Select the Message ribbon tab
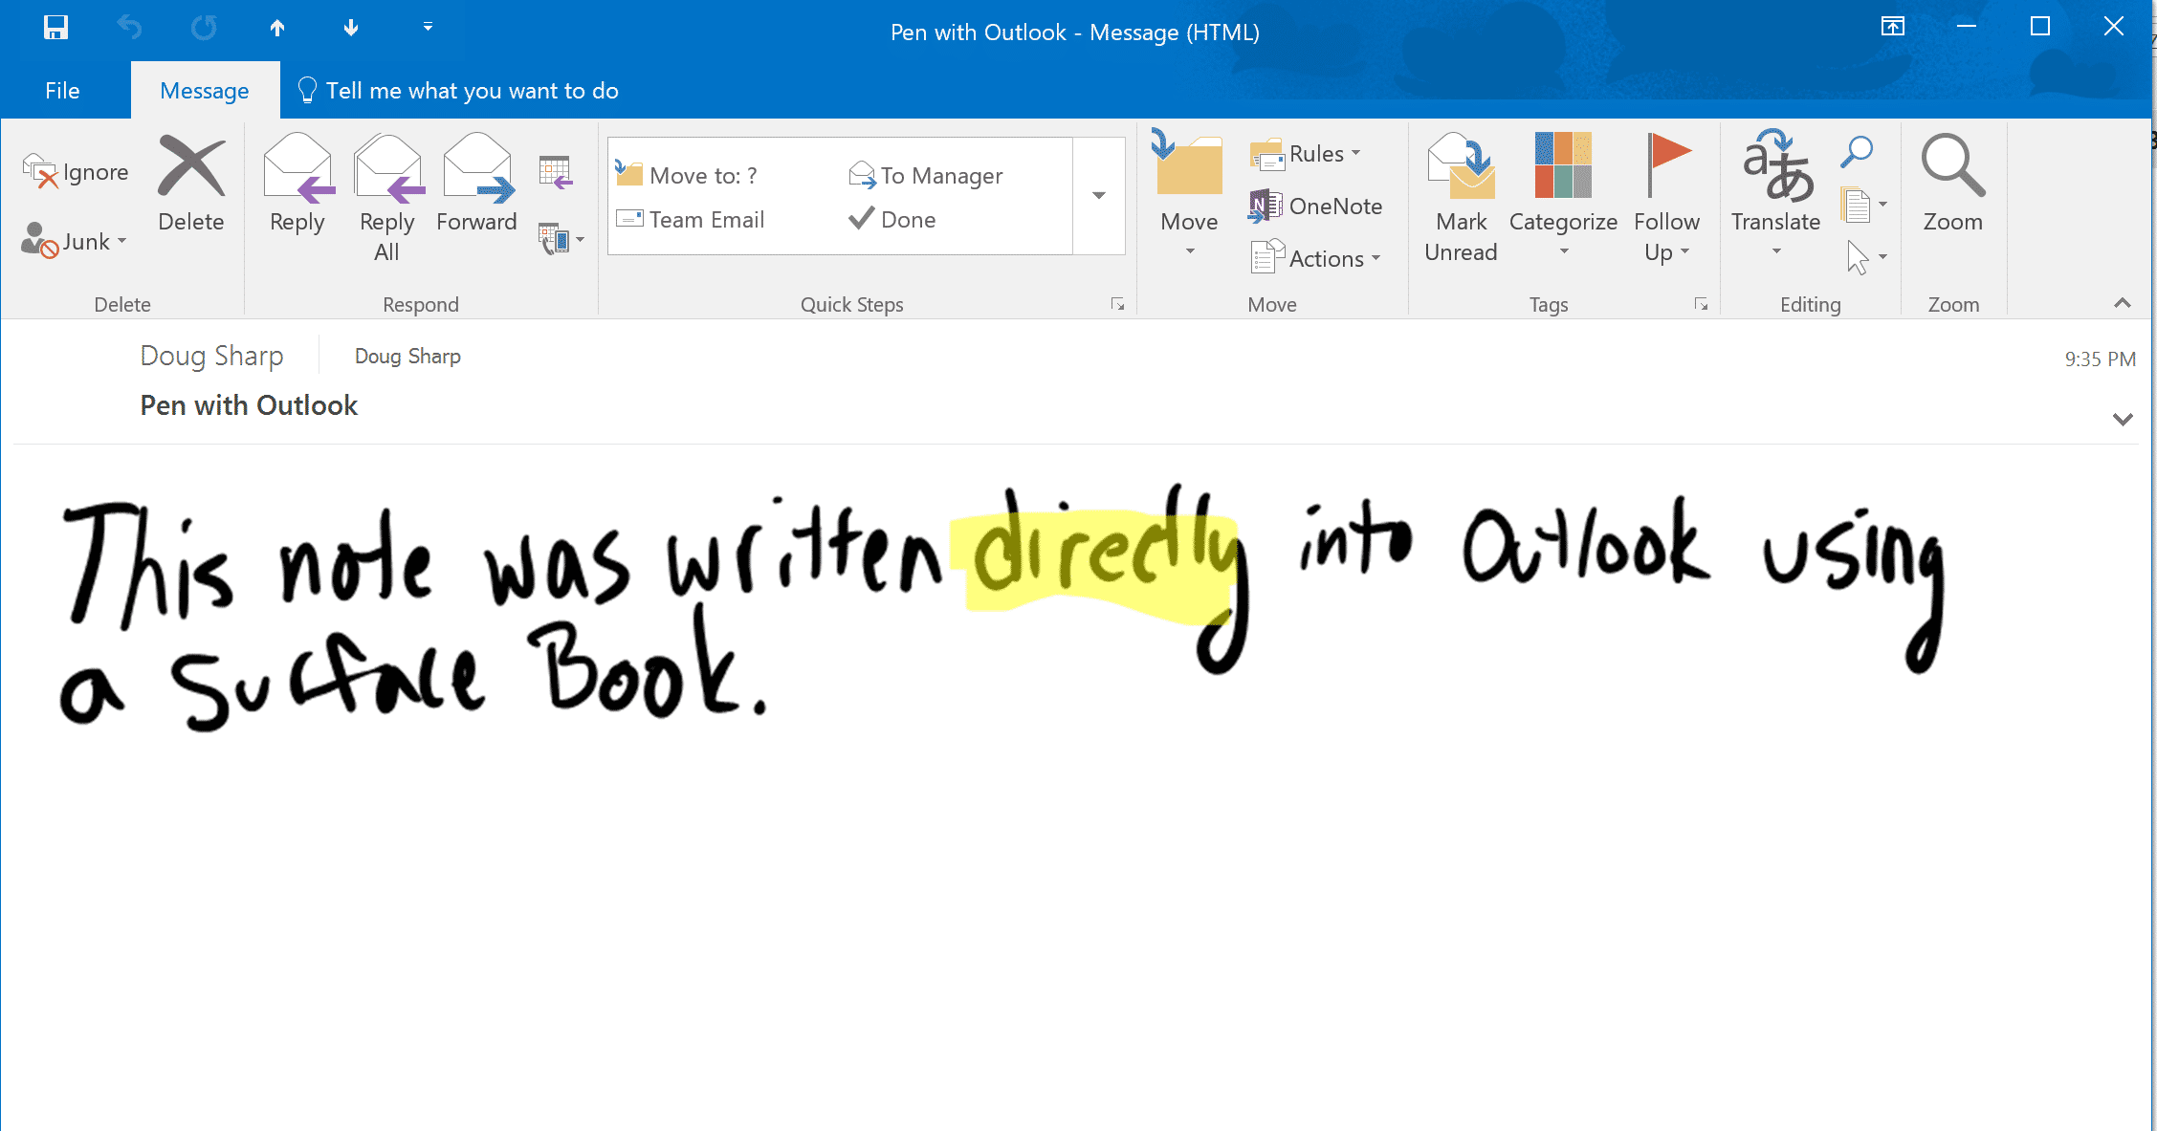 click(x=205, y=91)
